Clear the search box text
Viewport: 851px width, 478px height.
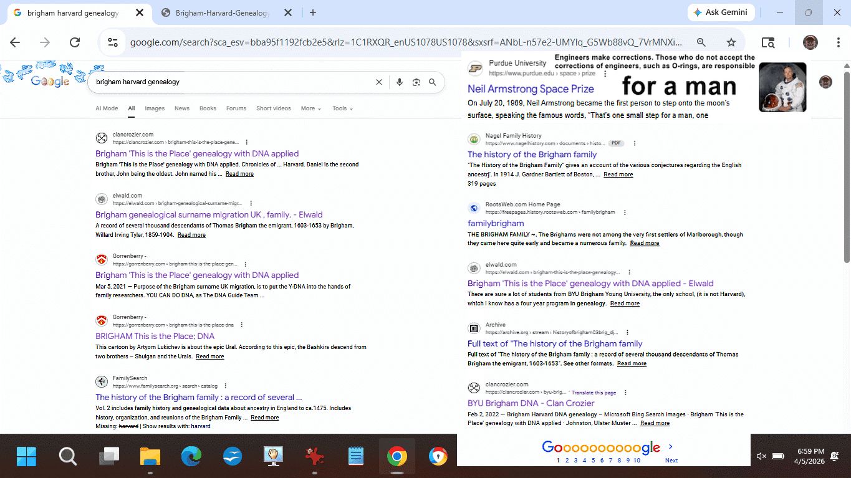(378, 82)
